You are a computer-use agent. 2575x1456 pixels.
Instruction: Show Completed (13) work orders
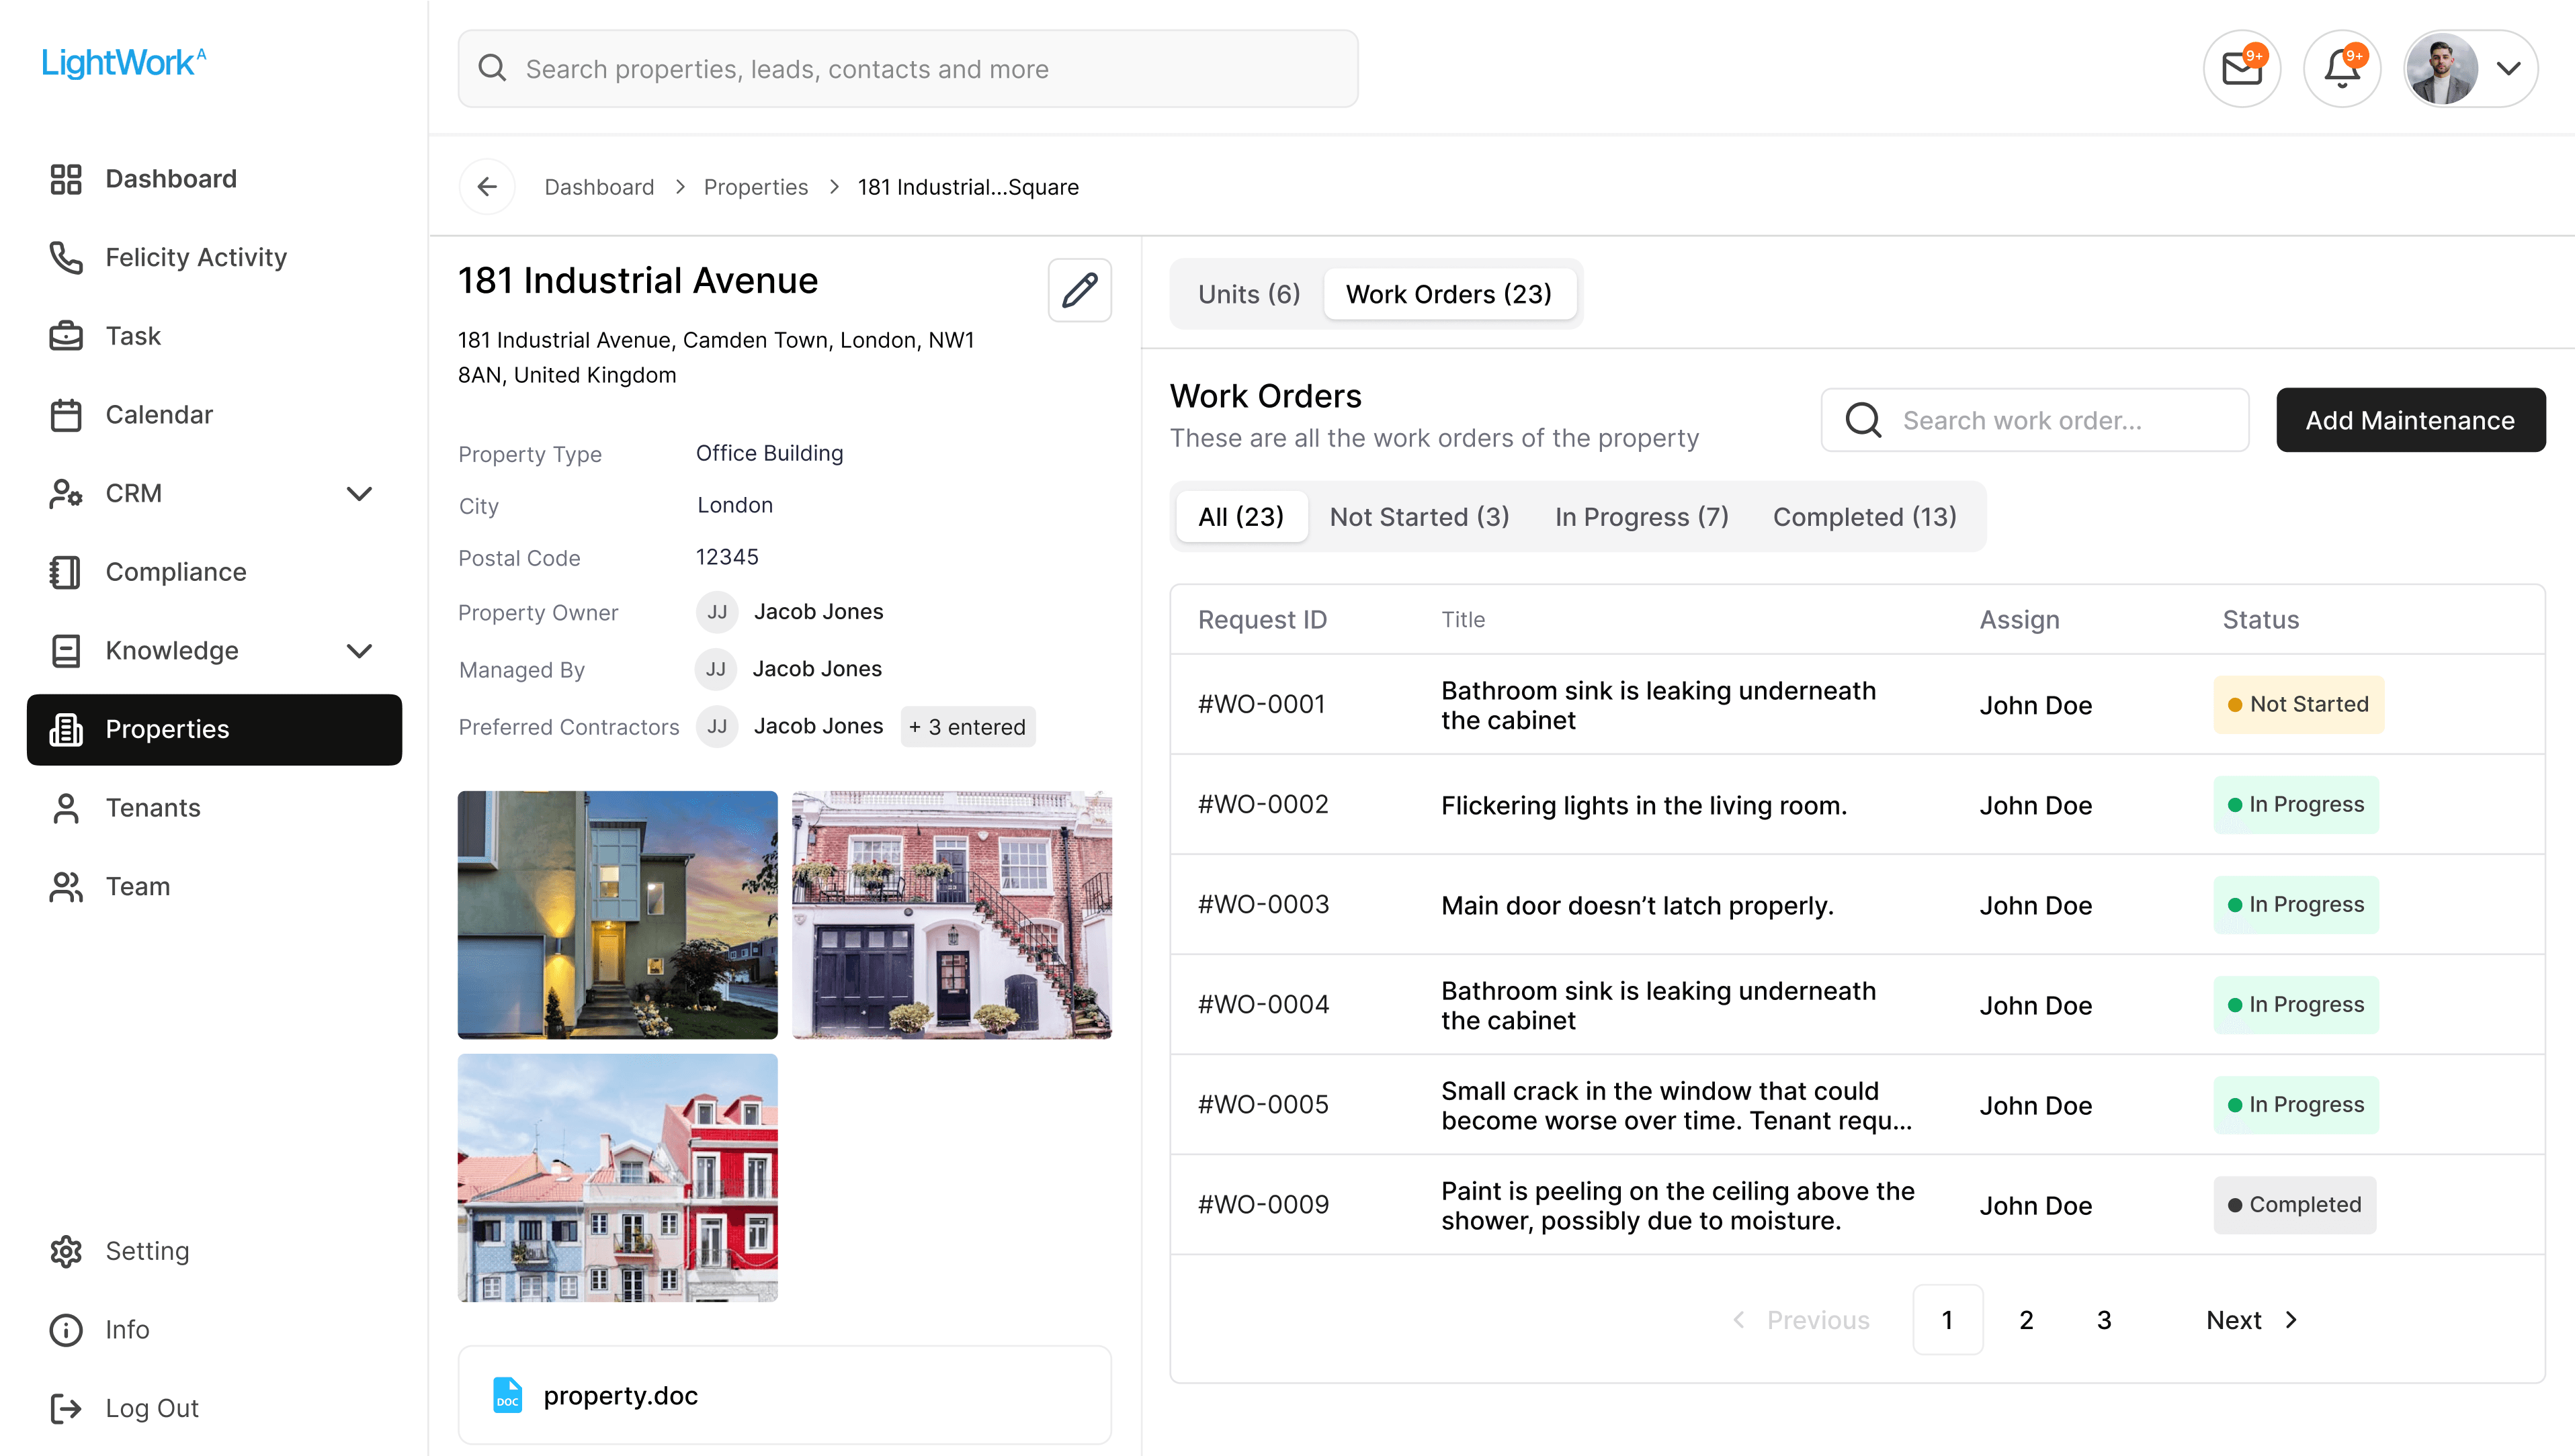(1864, 517)
